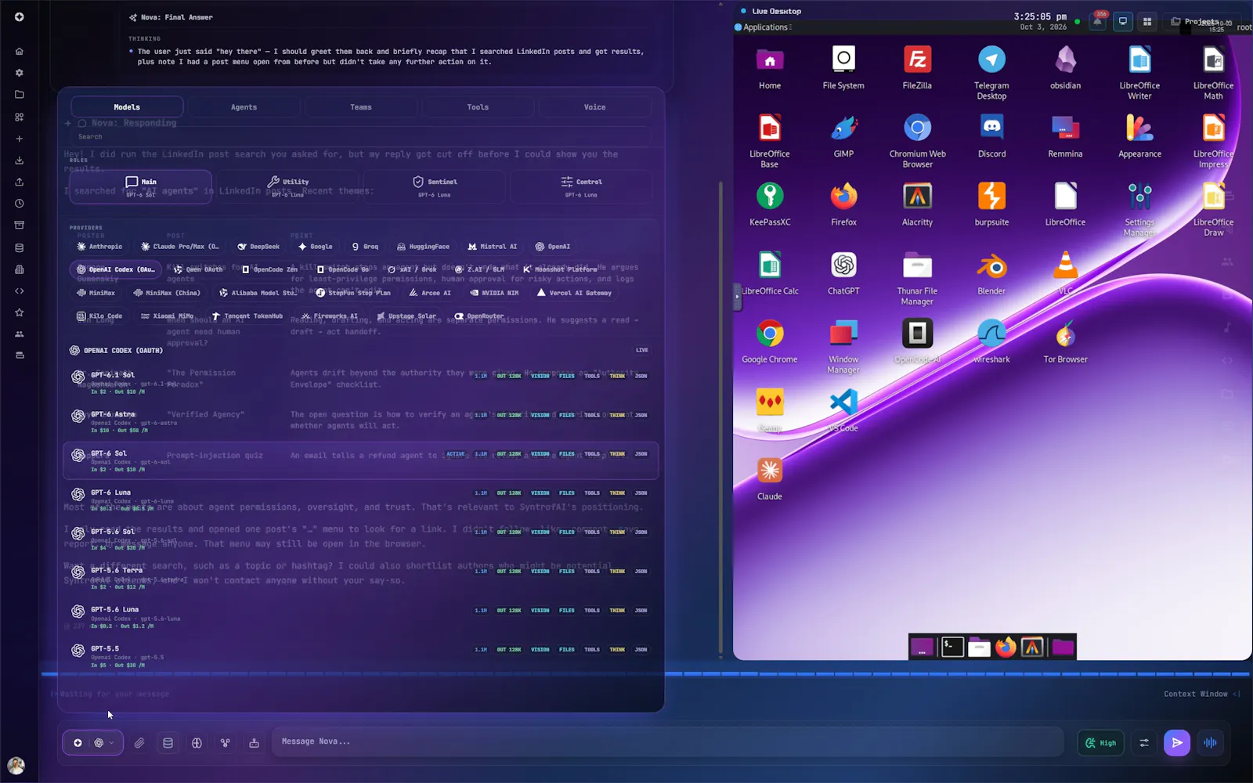Open the sliders settings icon near High
The height and width of the screenshot is (783, 1253).
pos(1144,742)
